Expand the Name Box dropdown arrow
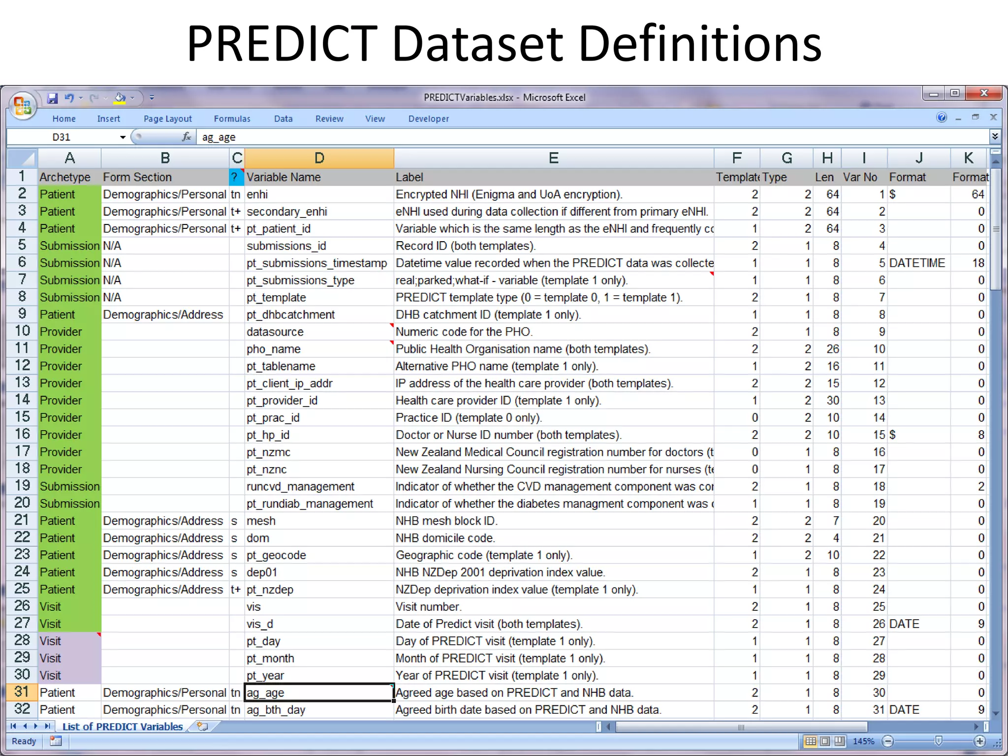 pyautogui.click(x=123, y=137)
